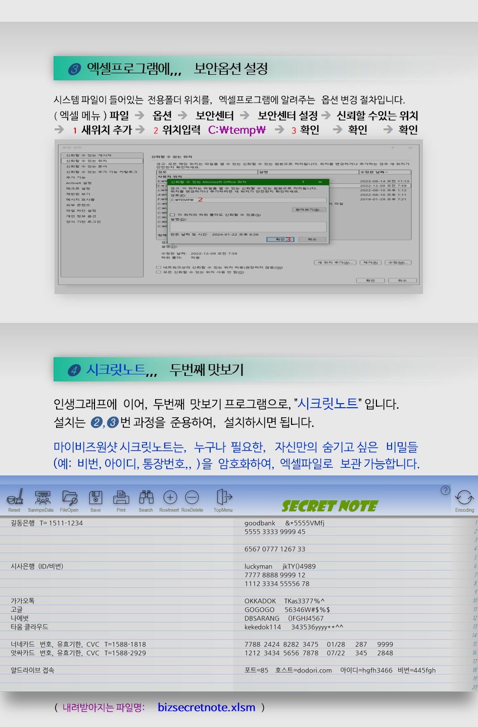Delete a row with RowDelete icon

point(192,498)
